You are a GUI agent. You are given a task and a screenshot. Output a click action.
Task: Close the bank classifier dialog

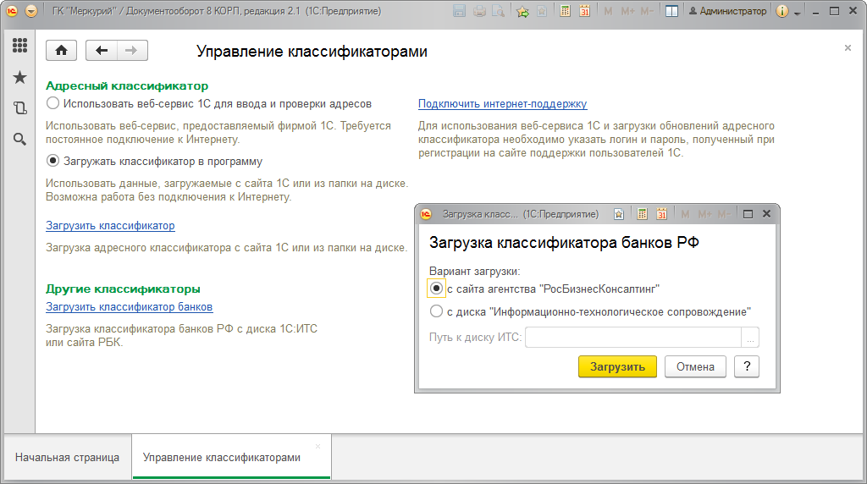766,214
